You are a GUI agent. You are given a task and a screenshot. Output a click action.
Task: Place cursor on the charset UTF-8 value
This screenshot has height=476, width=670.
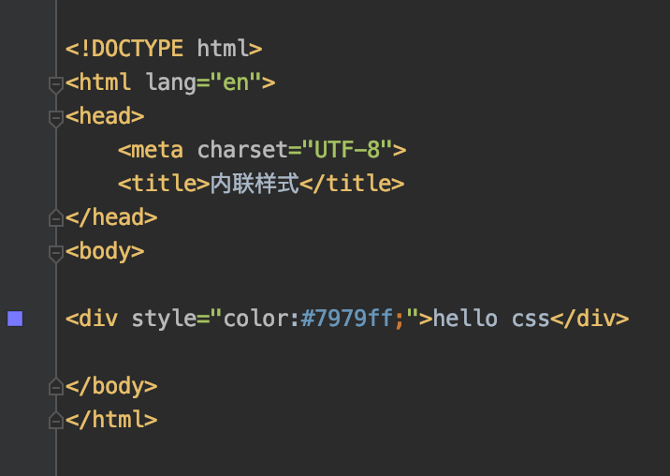(347, 149)
